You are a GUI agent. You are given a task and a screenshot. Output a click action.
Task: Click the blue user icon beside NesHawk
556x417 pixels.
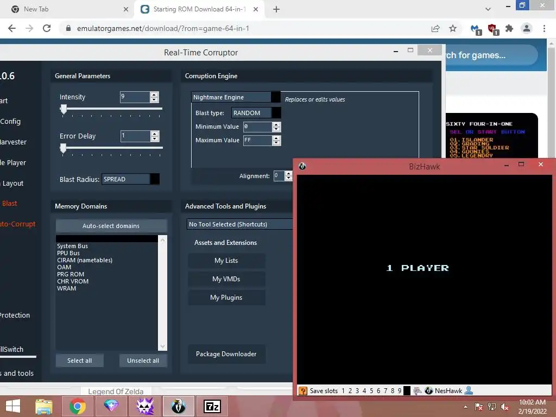click(x=469, y=390)
